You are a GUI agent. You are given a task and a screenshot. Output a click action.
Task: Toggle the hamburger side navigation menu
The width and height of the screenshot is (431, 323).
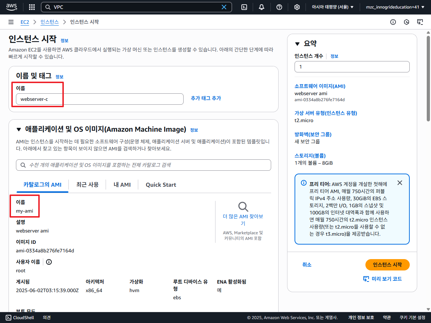11,22
